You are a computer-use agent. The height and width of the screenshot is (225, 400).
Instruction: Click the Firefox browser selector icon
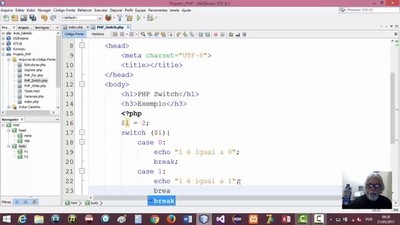[x=108, y=18]
